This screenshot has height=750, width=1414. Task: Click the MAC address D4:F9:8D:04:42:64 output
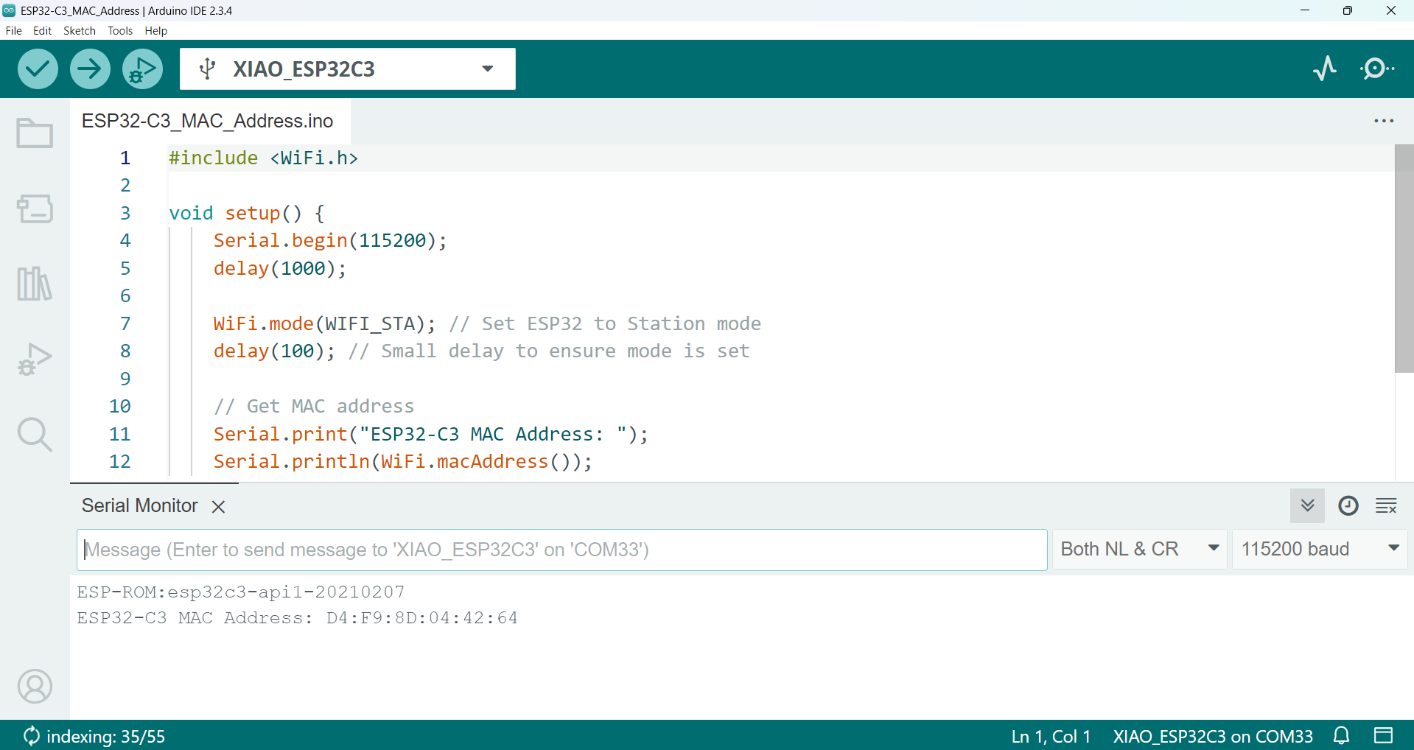pyautogui.click(x=422, y=618)
